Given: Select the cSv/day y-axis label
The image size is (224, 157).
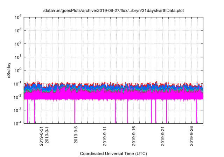Looking at the screenshot, I should (9, 70).
